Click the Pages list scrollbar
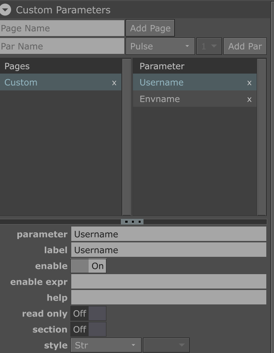 tap(127, 137)
